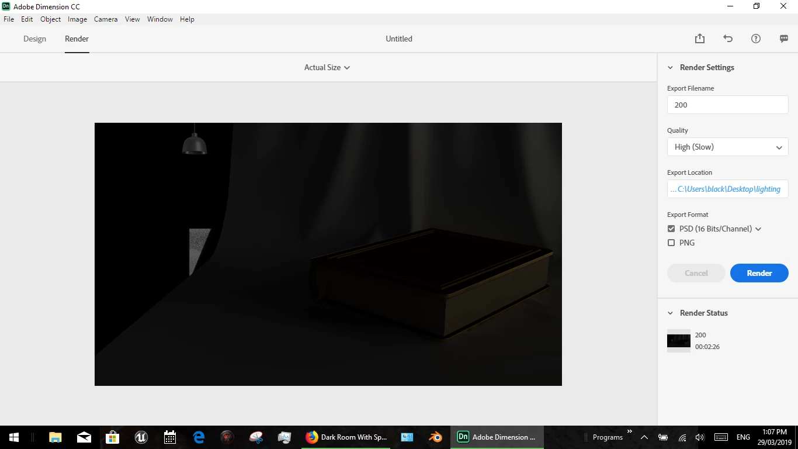
Task: Open the Help menu
Action: point(187,19)
